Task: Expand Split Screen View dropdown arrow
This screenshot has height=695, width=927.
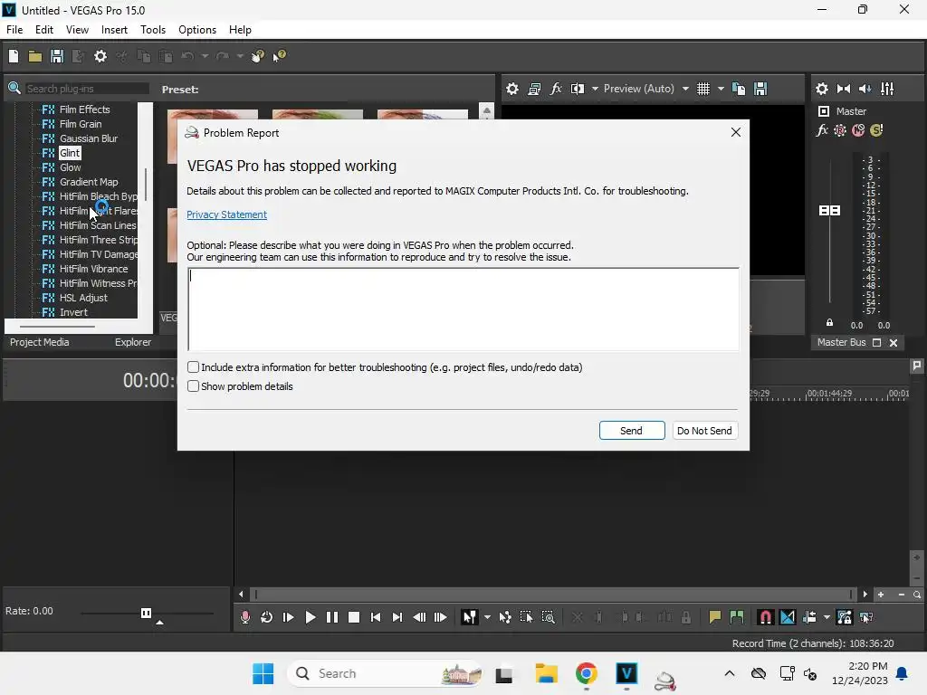Action: pyautogui.click(x=595, y=89)
